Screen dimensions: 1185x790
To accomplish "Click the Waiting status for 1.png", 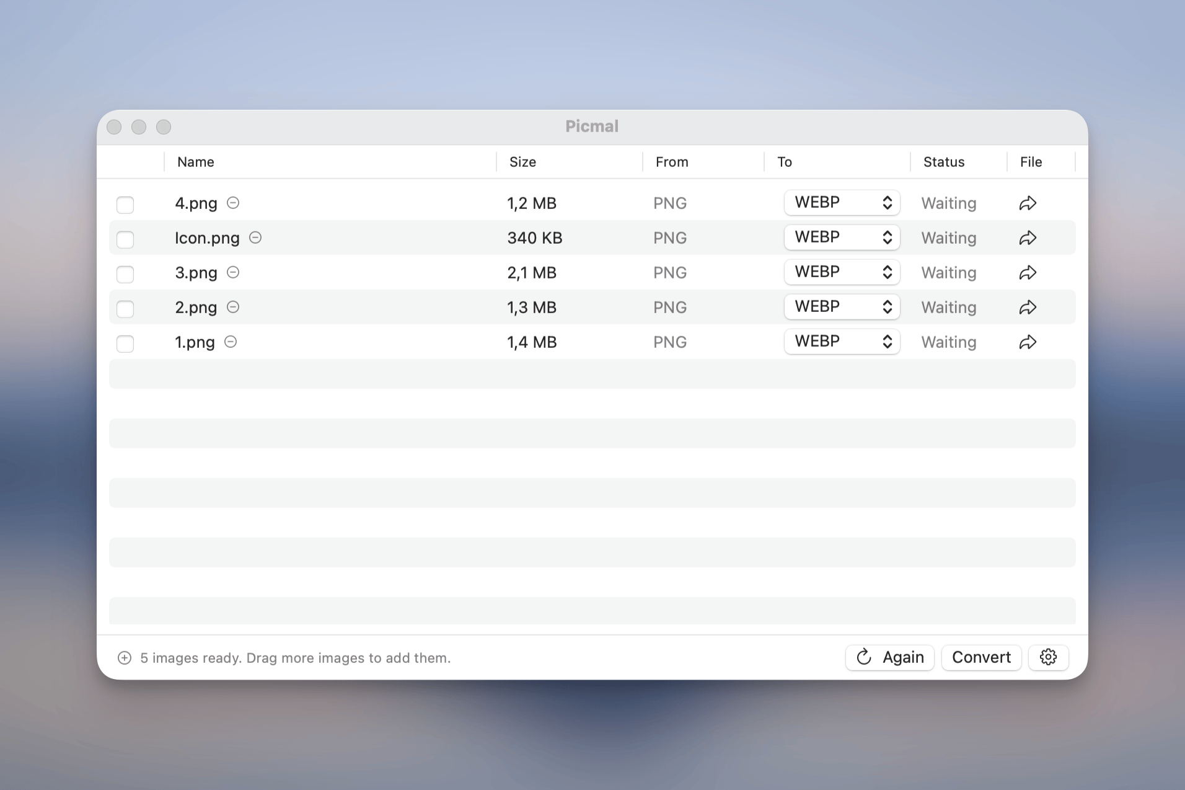I will 949,342.
